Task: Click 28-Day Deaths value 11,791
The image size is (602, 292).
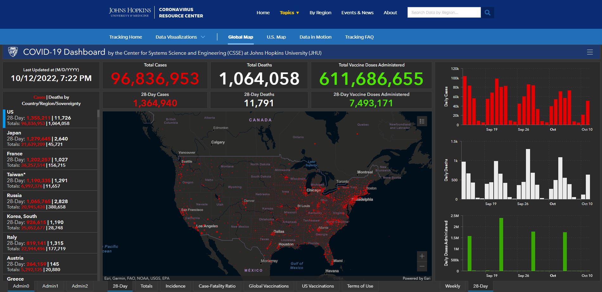Action: click(x=259, y=103)
